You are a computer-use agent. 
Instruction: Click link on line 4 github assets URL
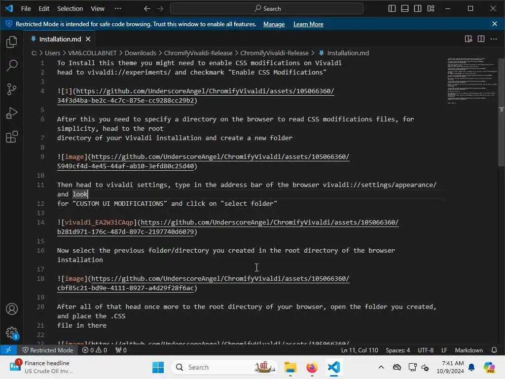pos(205,91)
